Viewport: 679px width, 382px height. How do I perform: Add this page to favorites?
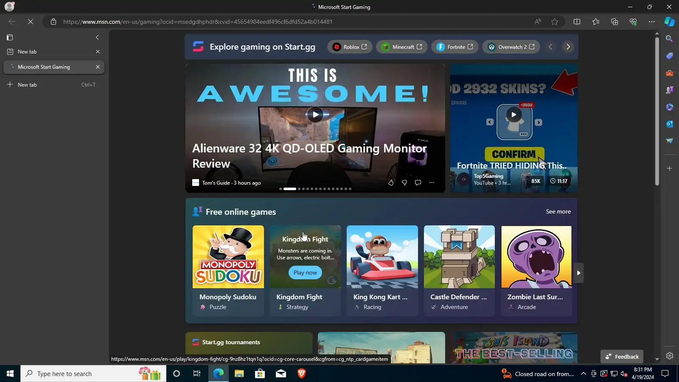point(555,22)
